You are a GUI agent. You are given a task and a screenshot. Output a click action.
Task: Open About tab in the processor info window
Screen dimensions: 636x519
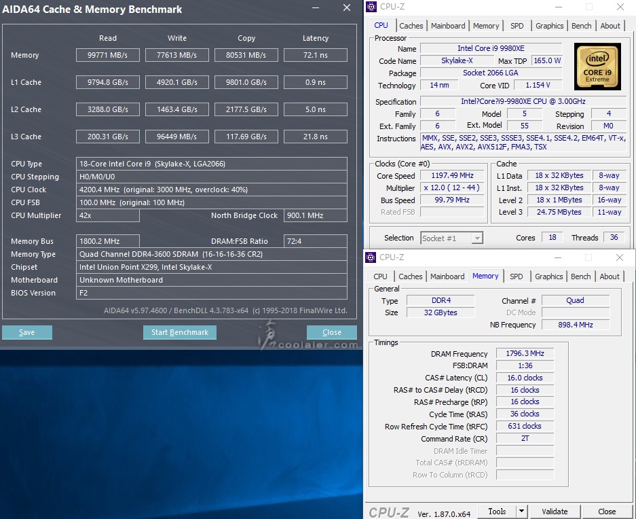[x=610, y=26]
